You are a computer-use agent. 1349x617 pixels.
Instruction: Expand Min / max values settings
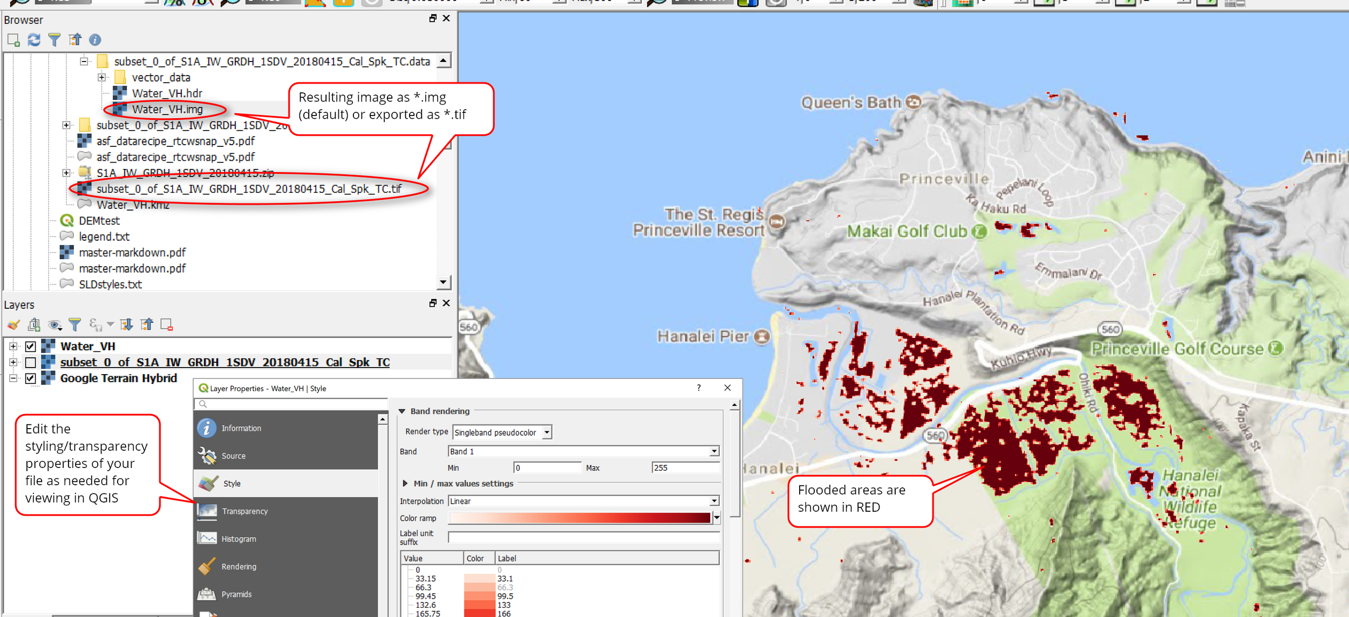[x=405, y=484]
